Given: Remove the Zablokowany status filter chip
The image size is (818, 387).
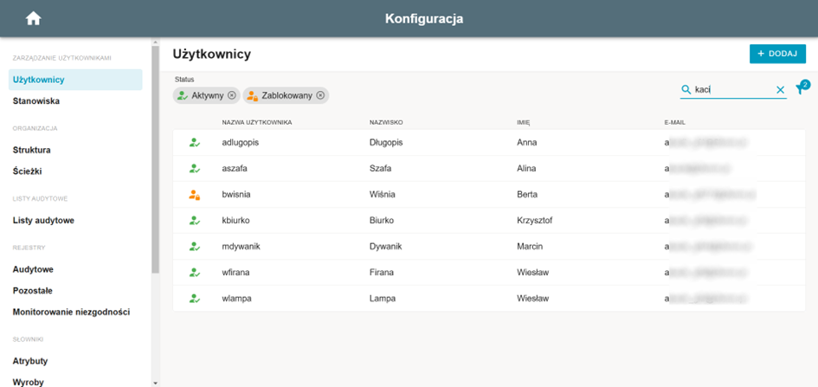Looking at the screenshot, I should [x=320, y=95].
